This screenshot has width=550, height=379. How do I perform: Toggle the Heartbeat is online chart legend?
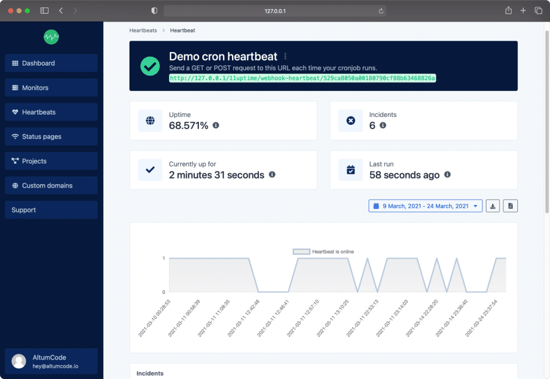click(x=323, y=251)
